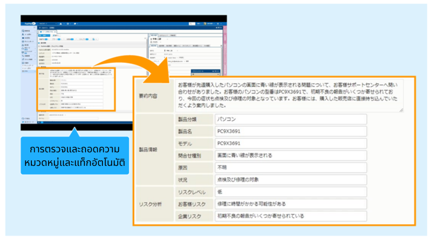Select the 原因 field showing 不明
The width and height of the screenshot is (431, 239).
pos(290,167)
